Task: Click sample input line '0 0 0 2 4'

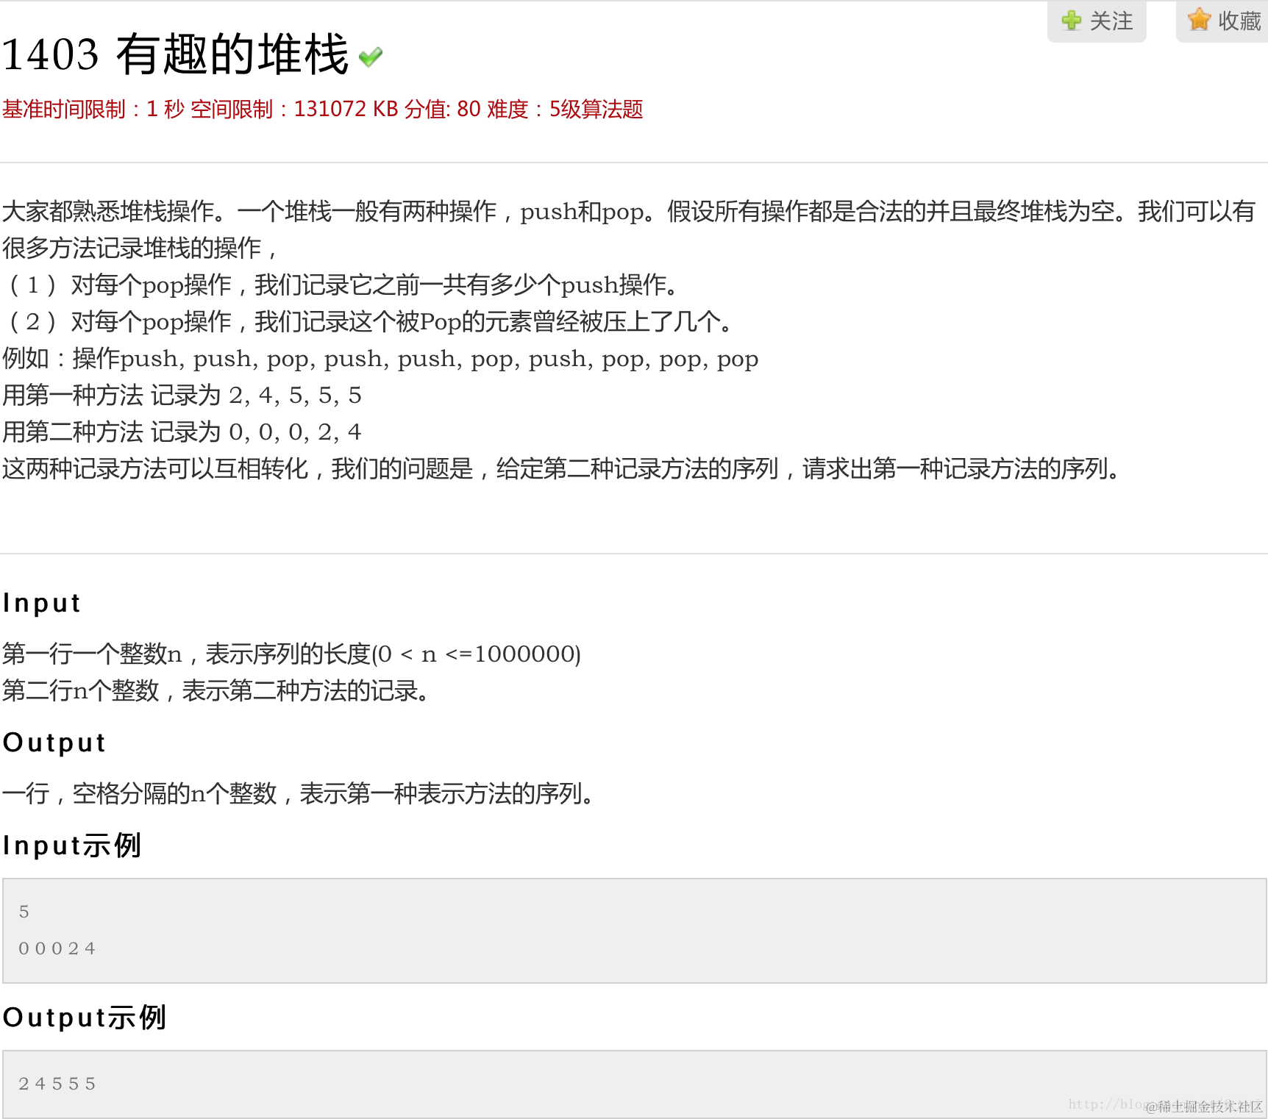Action: [57, 948]
